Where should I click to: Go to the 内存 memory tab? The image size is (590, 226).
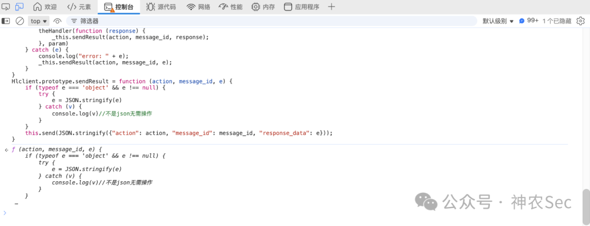pos(263,7)
